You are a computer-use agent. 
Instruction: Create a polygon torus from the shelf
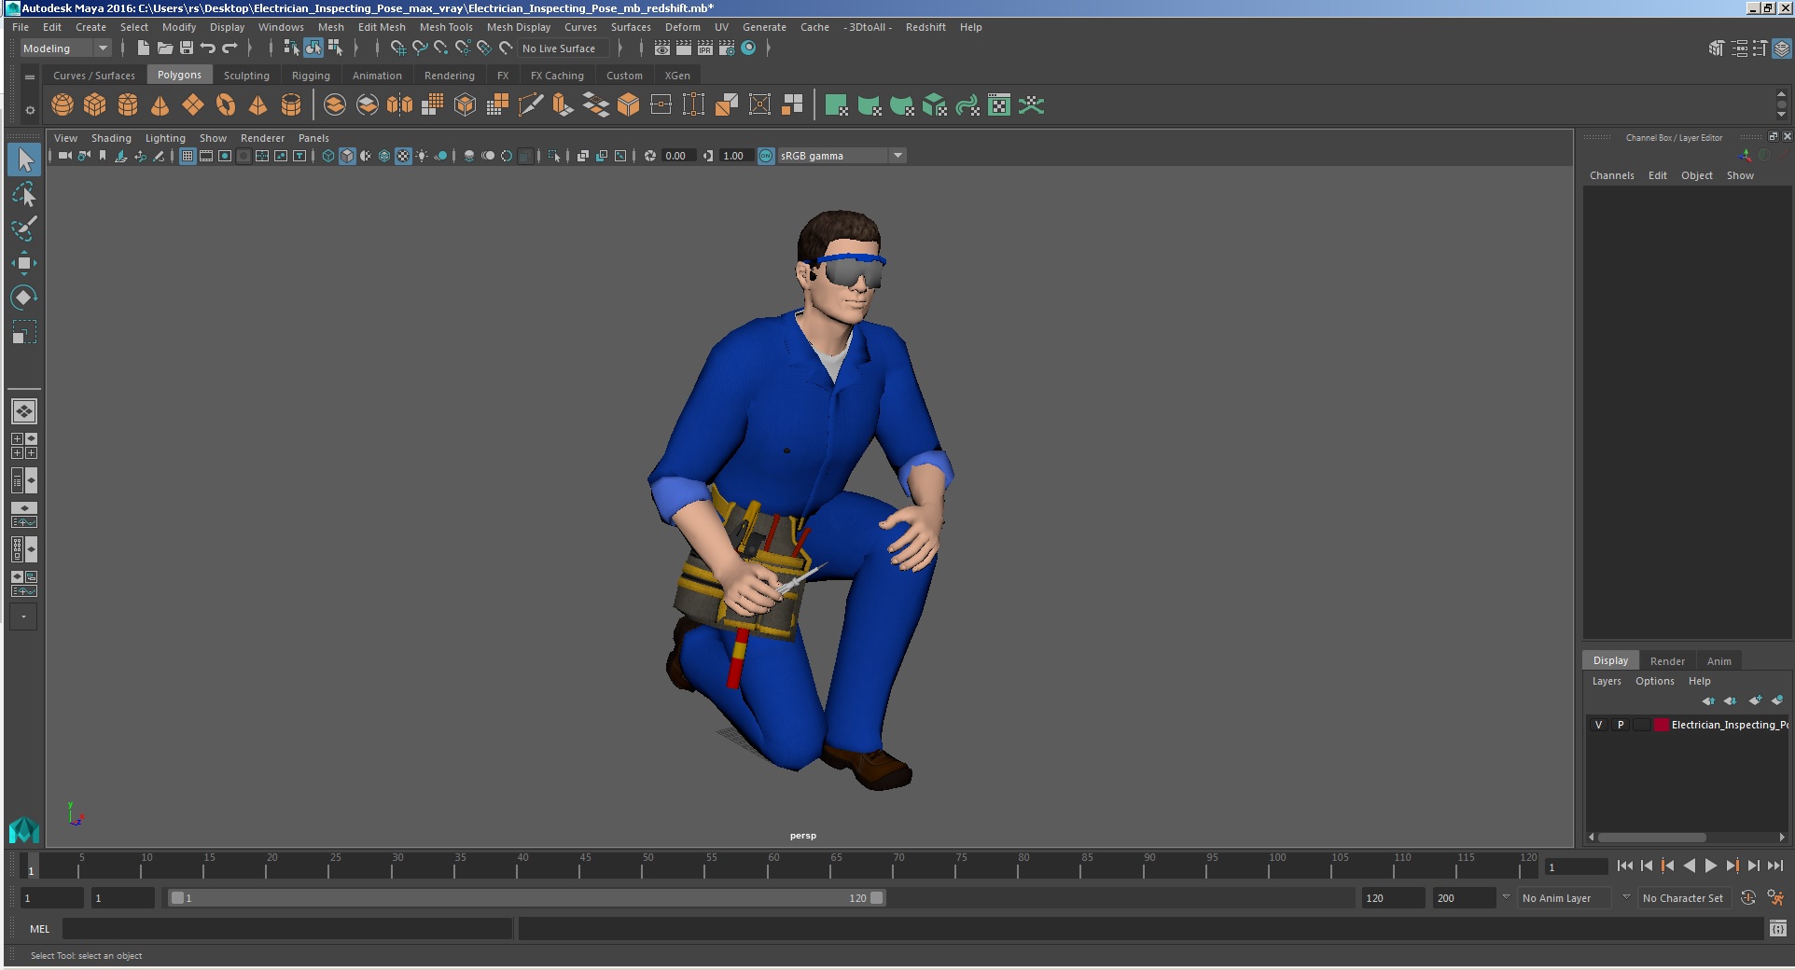[226, 105]
